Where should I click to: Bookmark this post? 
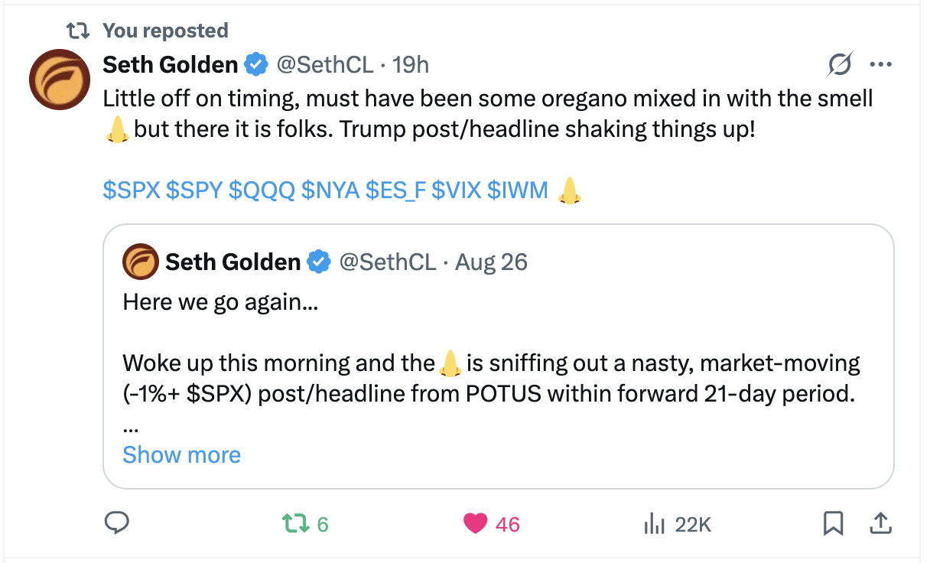tap(833, 524)
